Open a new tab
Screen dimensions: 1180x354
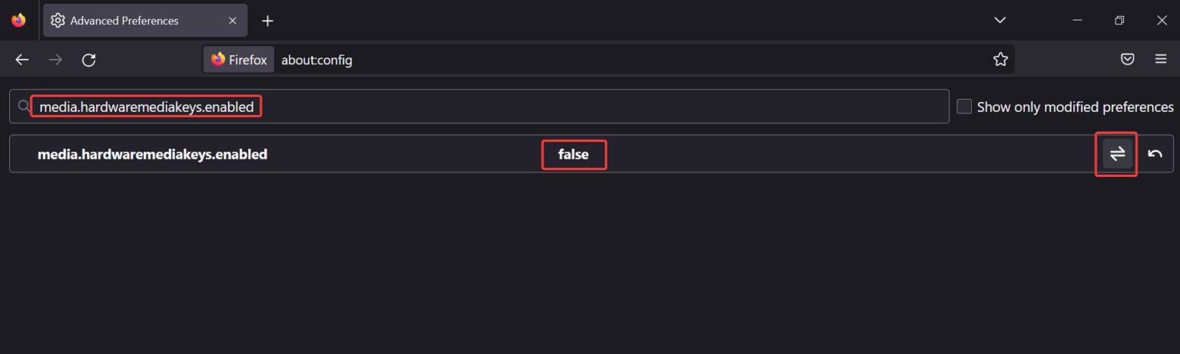click(x=267, y=21)
